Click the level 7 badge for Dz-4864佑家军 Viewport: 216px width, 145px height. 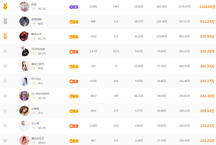74,96
